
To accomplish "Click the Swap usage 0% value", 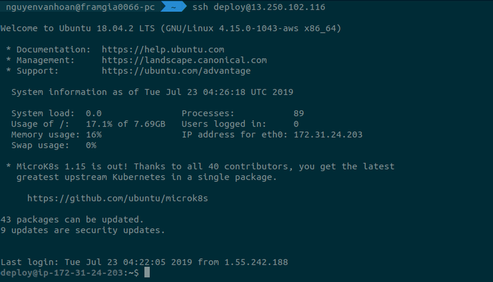I will 91,145.
